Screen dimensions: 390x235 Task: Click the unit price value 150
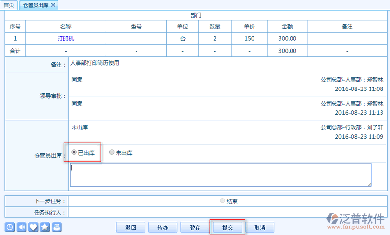249,39
